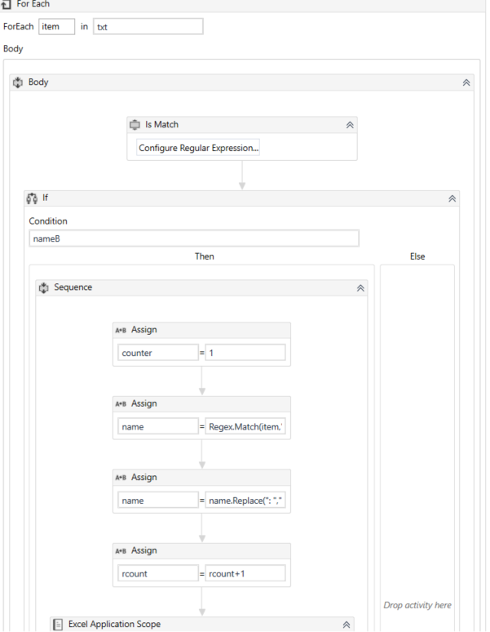Screen dimensions: 490x632
Task: Open Configure Regular Expression button
Action: [198, 148]
